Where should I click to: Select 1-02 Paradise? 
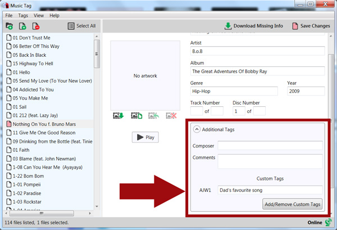(26, 193)
